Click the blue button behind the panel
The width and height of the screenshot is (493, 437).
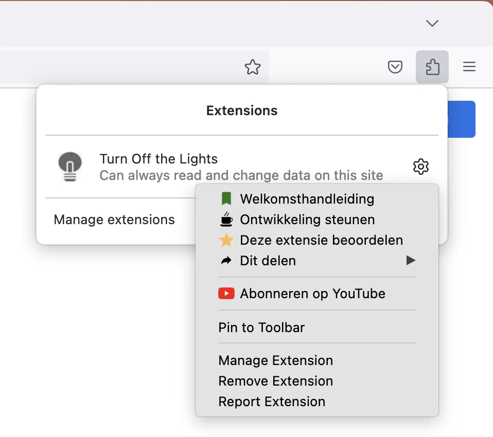[x=461, y=119]
